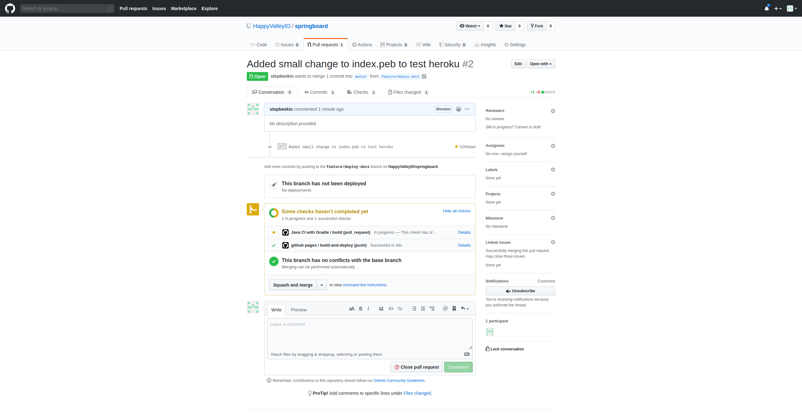This screenshot has width=802, height=413.
Task: Add a numbered list
Action: [x=423, y=309]
